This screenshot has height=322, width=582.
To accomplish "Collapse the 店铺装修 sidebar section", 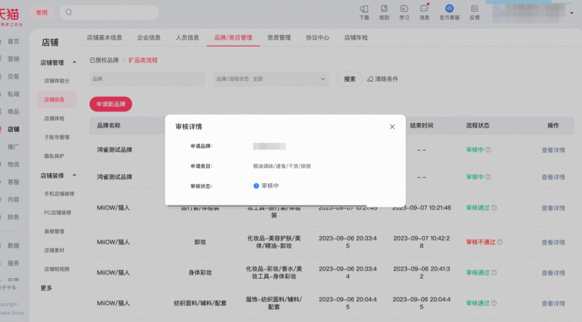I will pos(74,176).
